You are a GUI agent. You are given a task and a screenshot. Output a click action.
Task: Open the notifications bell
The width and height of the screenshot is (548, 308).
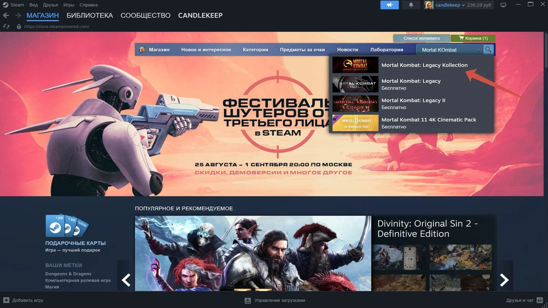tap(411, 5)
